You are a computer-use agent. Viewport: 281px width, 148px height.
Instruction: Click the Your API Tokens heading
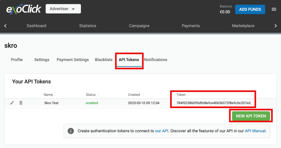(31, 82)
